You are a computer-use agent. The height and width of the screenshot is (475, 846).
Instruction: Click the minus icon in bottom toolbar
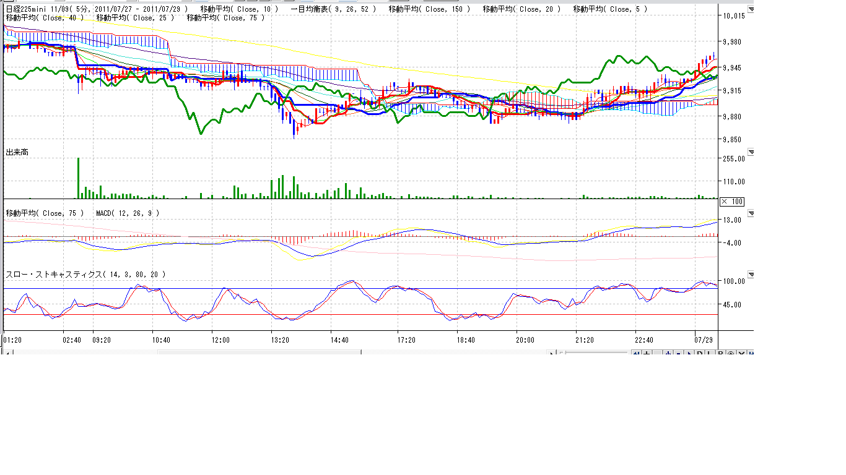click(x=679, y=353)
